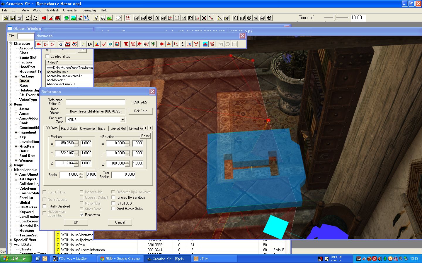
Task: Uncheck the Respawns checkbox
Action: pos(81,214)
